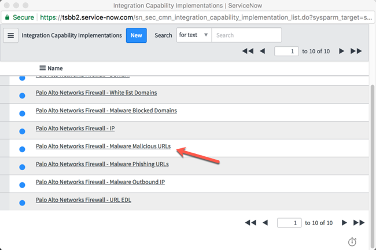Open the 'for text' search dropdown
Image resolution: width=376 pixels, height=250 pixels.
click(194, 35)
